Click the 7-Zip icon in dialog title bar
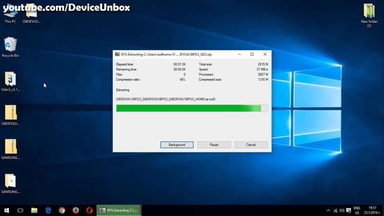 [118, 55]
